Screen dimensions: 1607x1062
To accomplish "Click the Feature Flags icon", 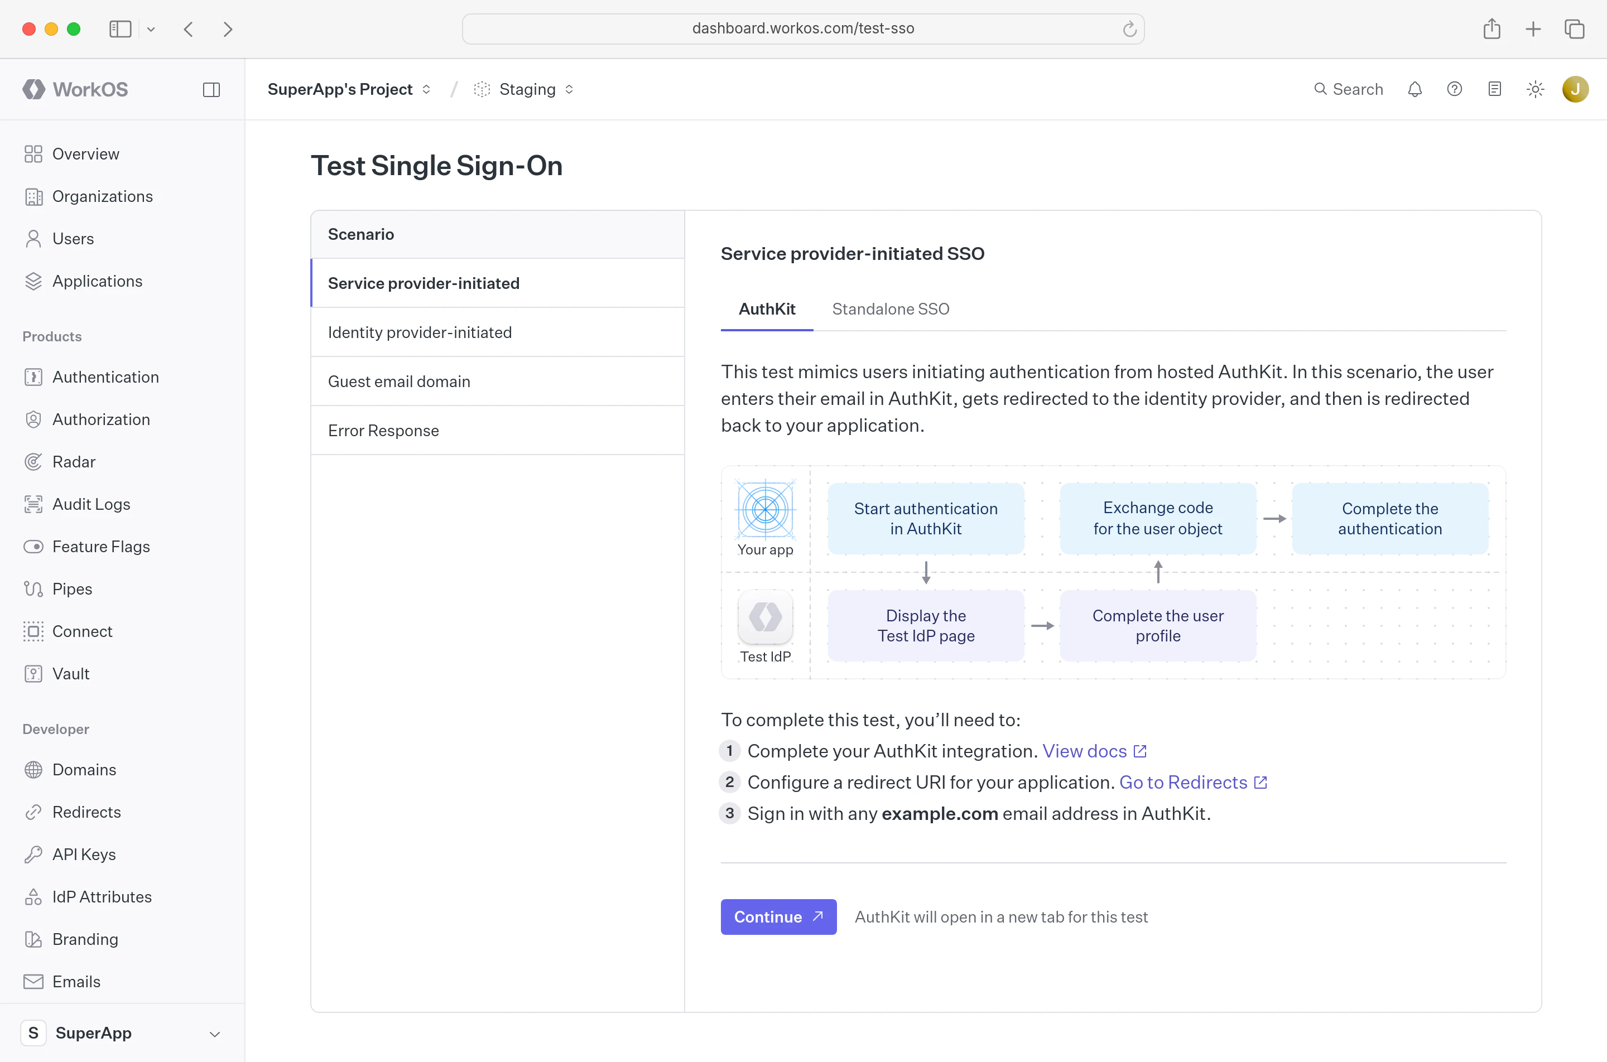I will point(33,547).
